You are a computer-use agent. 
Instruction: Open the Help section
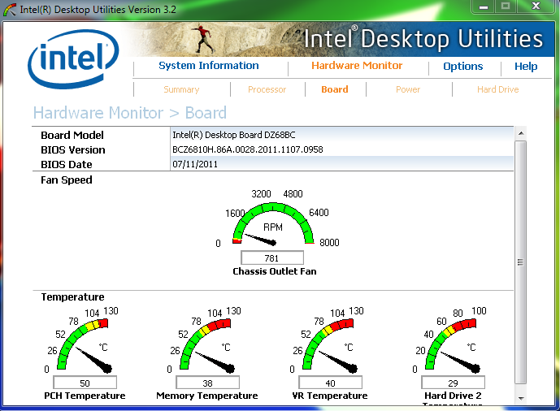coord(526,67)
